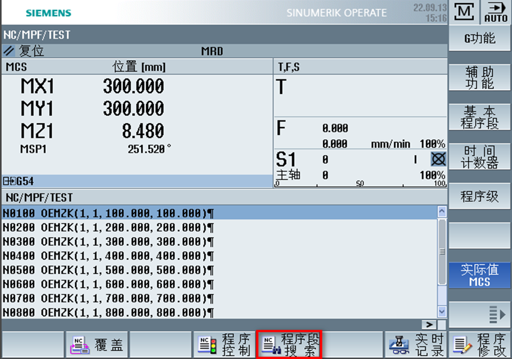Click MY1 axis position value 300.000

[x=133, y=108]
